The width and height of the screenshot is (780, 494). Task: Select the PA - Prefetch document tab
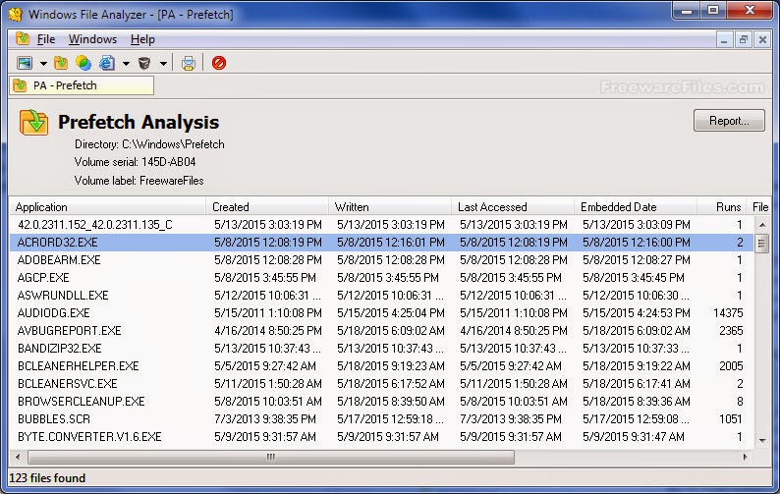[x=82, y=85]
